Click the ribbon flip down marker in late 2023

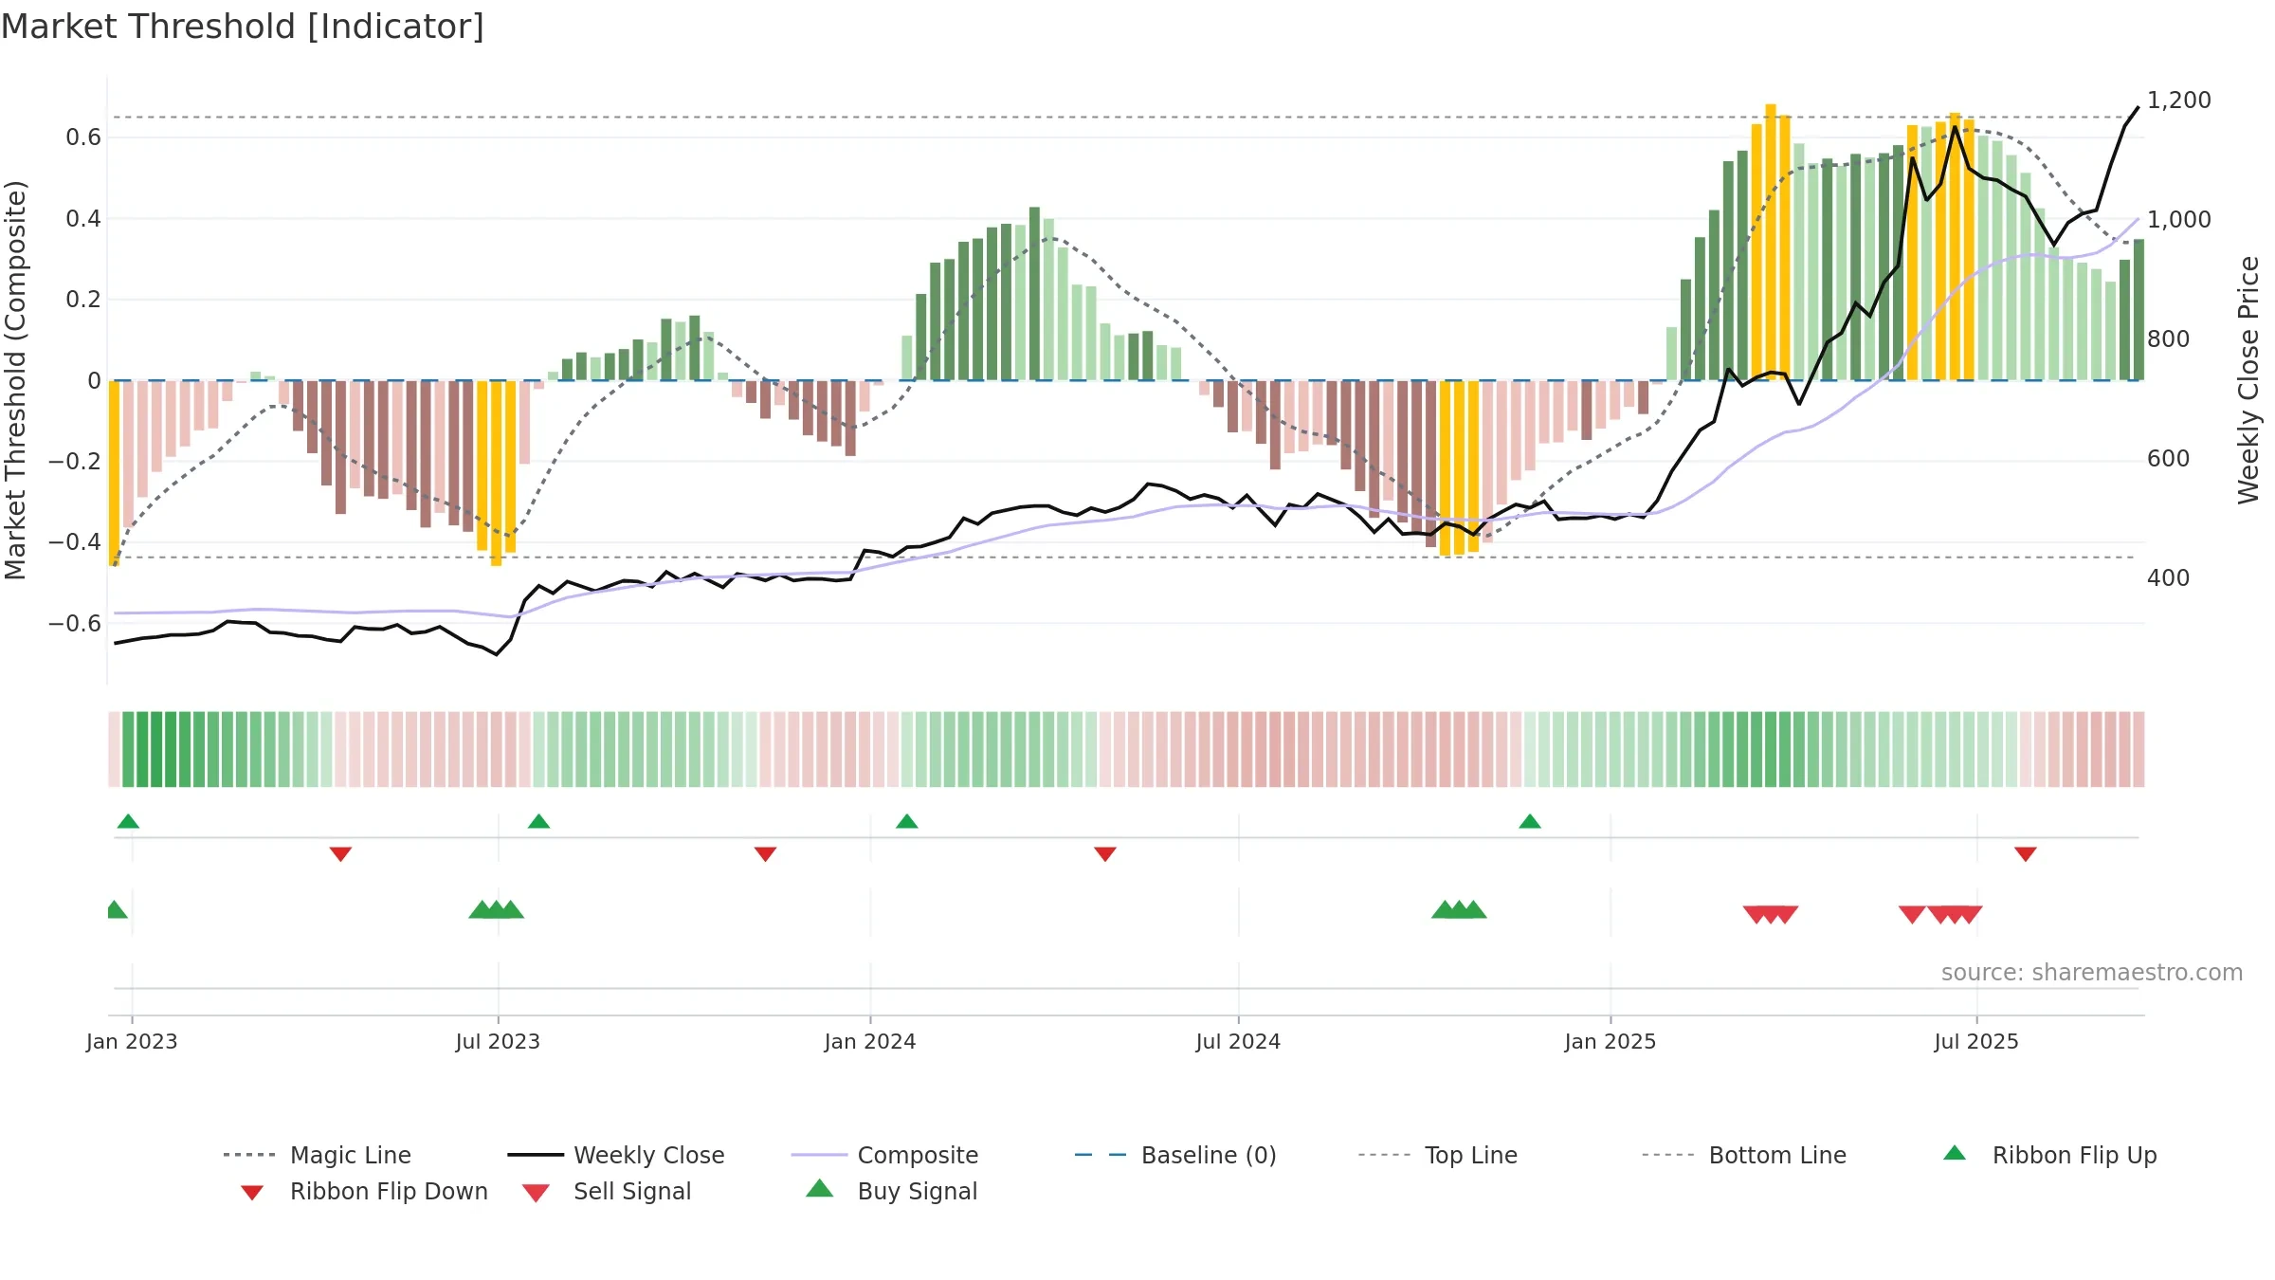click(x=765, y=854)
